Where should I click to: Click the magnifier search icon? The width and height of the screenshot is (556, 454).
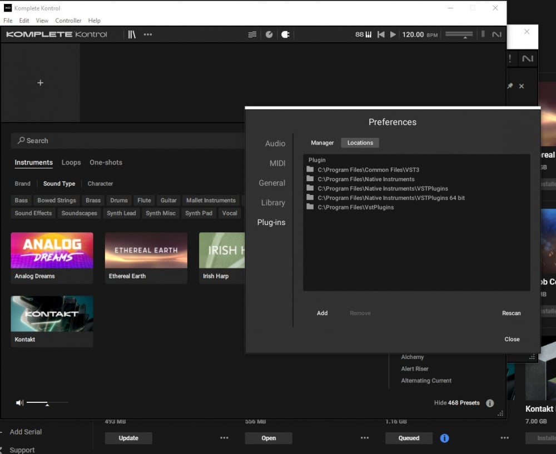(x=21, y=141)
